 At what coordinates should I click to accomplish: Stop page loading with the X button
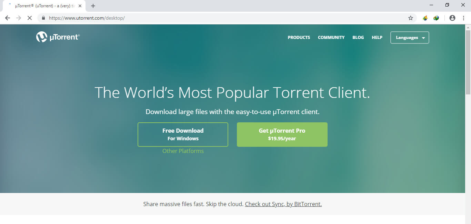(x=30, y=18)
